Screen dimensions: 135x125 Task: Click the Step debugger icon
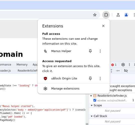pos(118,71)
